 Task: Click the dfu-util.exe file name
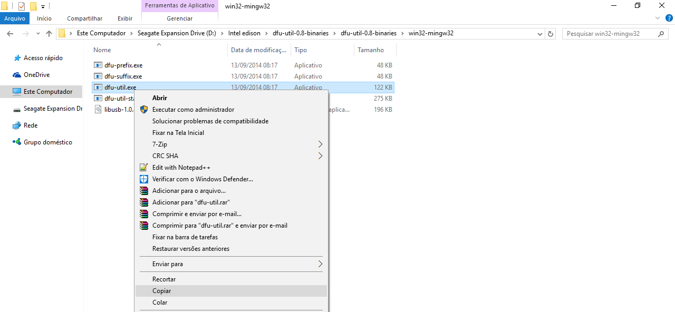[x=120, y=87]
